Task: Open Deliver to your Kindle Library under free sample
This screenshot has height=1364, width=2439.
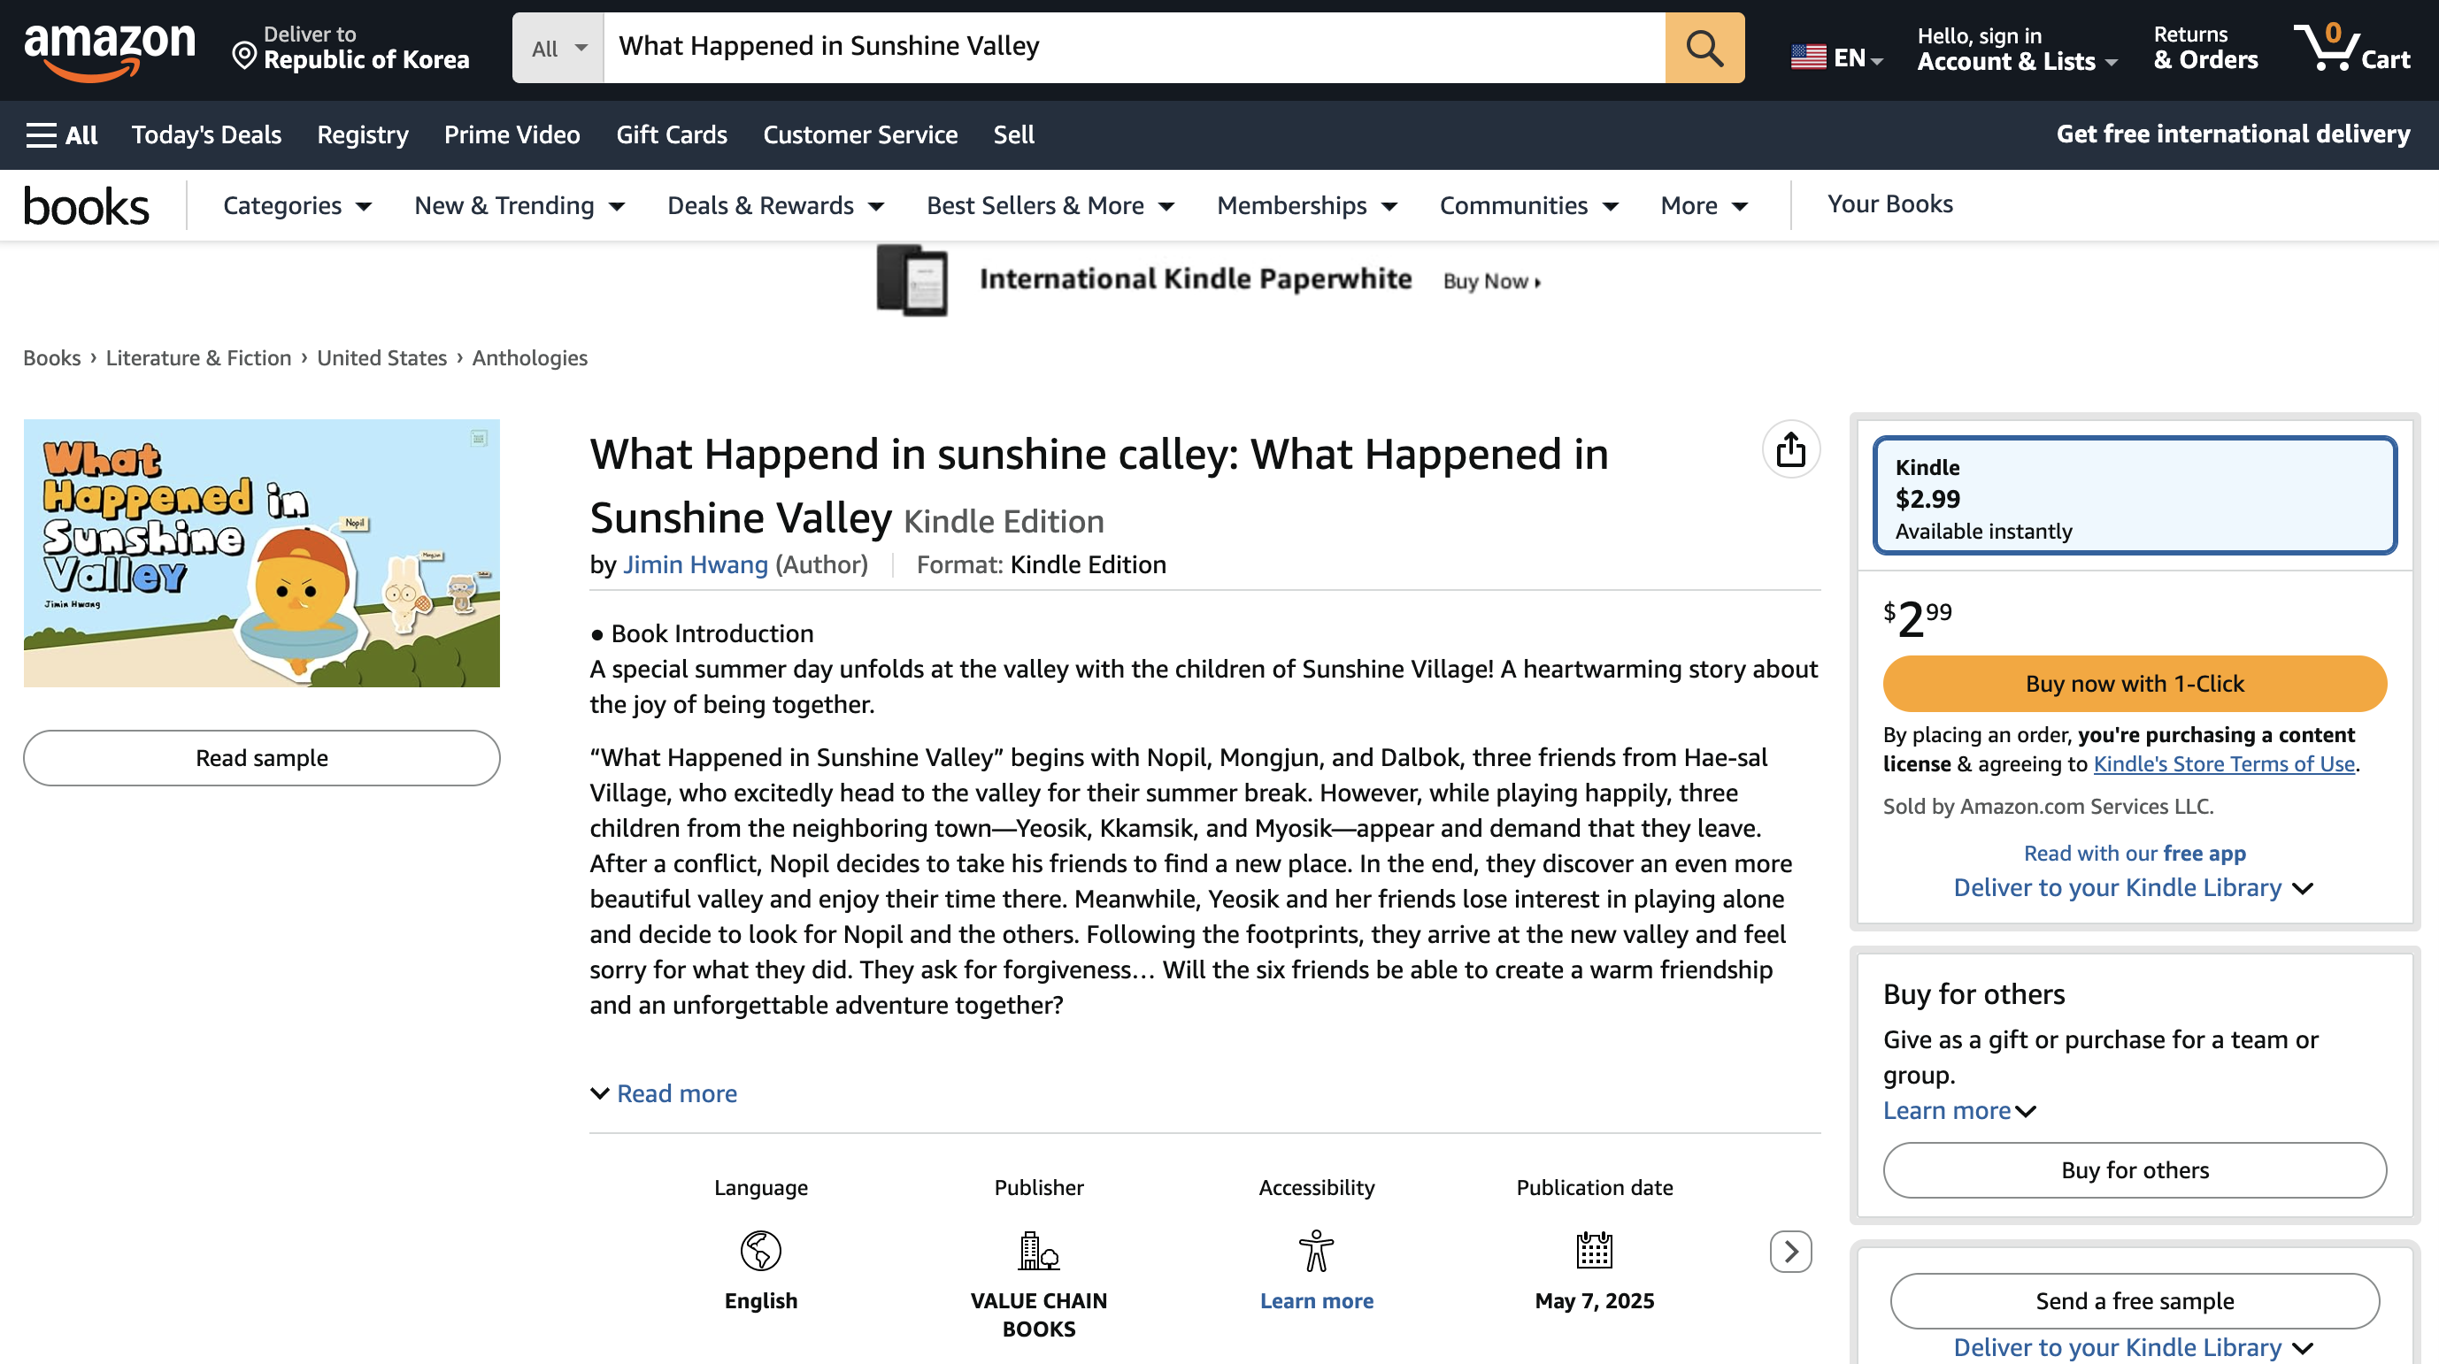Action: (2135, 1347)
